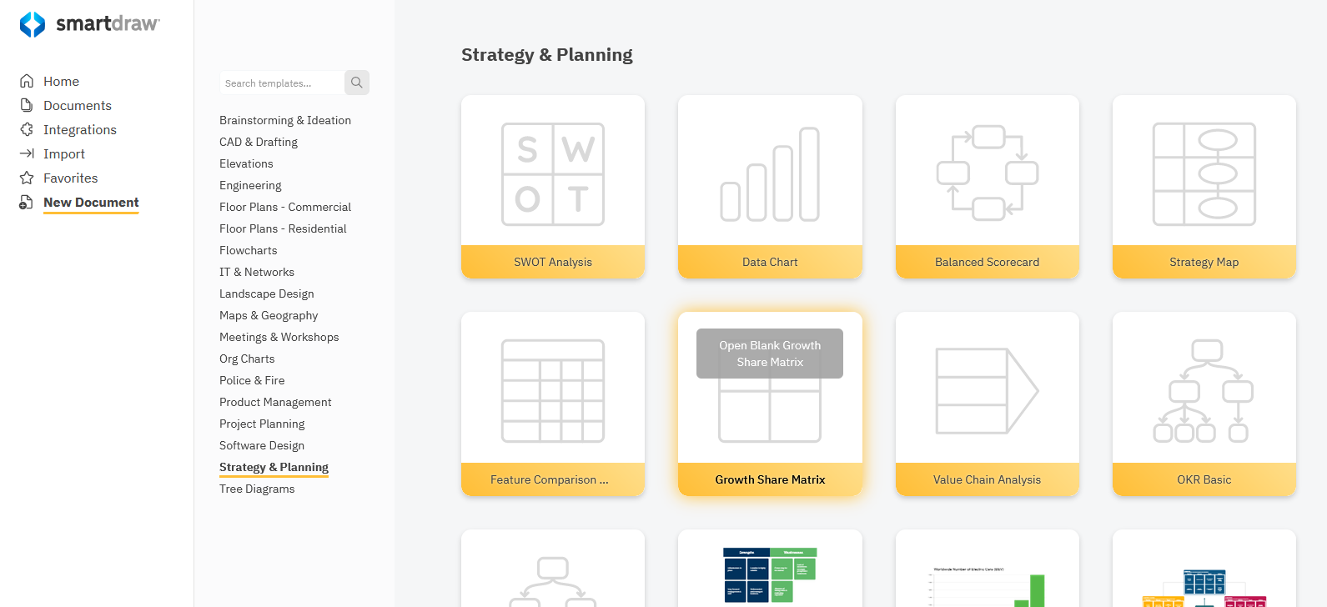
Task: Select the Flowcharts template category
Action: [249, 250]
